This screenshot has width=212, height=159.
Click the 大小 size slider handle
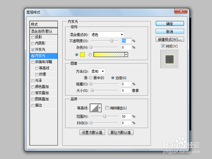(x=92, y=90)
